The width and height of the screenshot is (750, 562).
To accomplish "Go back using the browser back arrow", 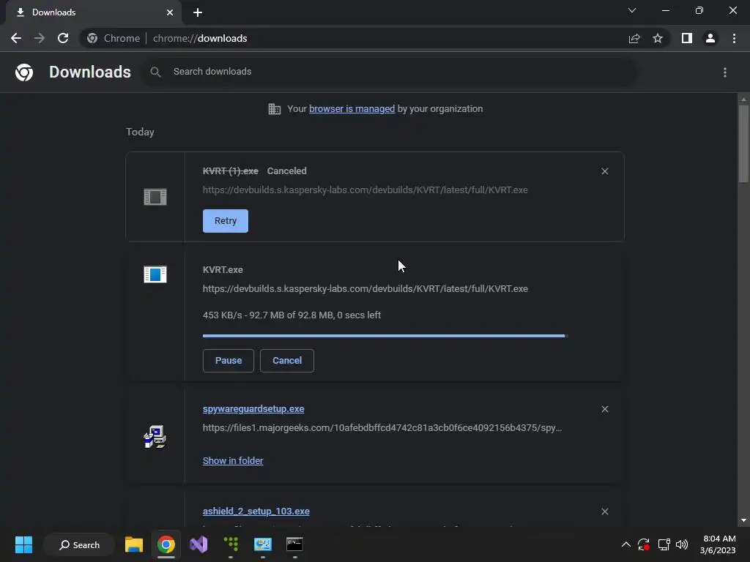I will [16, 38].
